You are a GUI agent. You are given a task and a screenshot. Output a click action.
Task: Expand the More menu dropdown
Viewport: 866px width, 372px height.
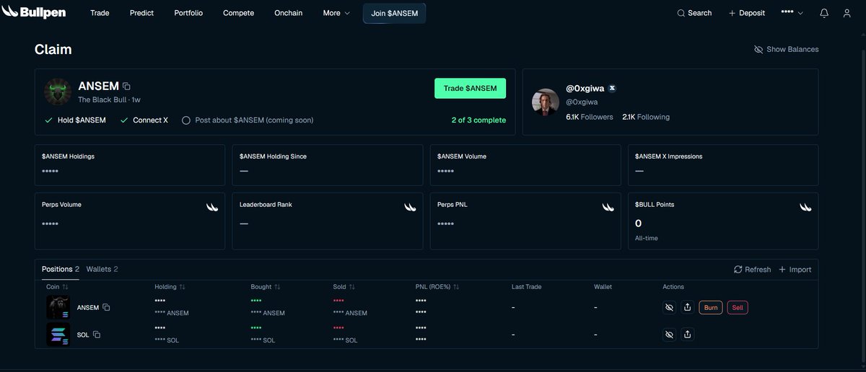pyautogui.click(x=336, y=13)
